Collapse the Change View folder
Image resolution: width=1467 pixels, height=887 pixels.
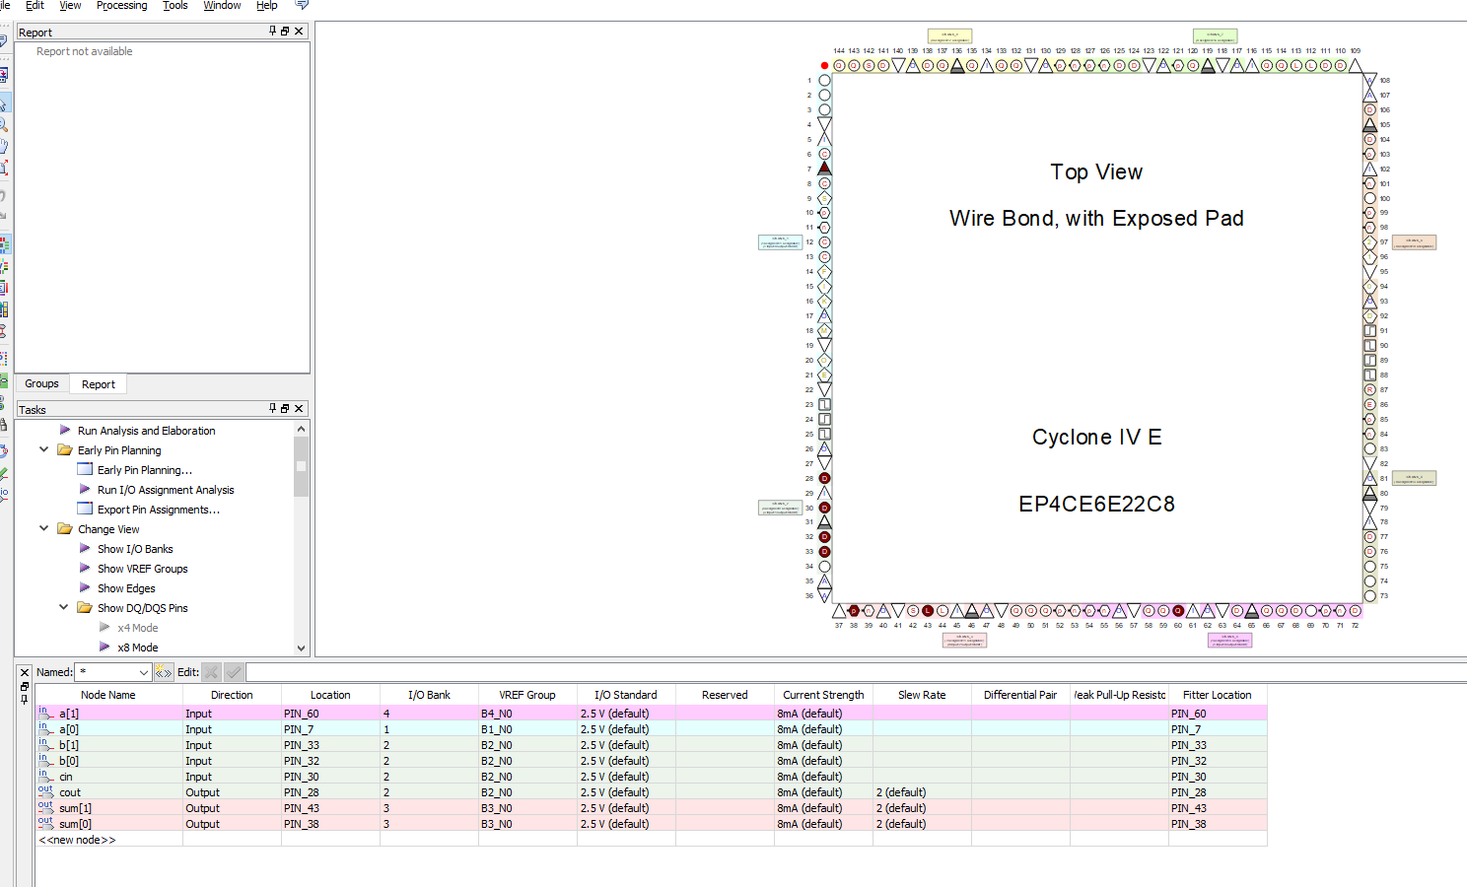coord(43,528)
